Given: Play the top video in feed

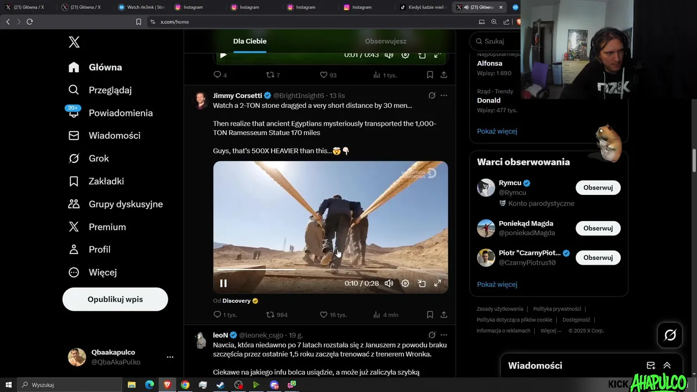Looking at the screenshot, I should tap(223, 55).
